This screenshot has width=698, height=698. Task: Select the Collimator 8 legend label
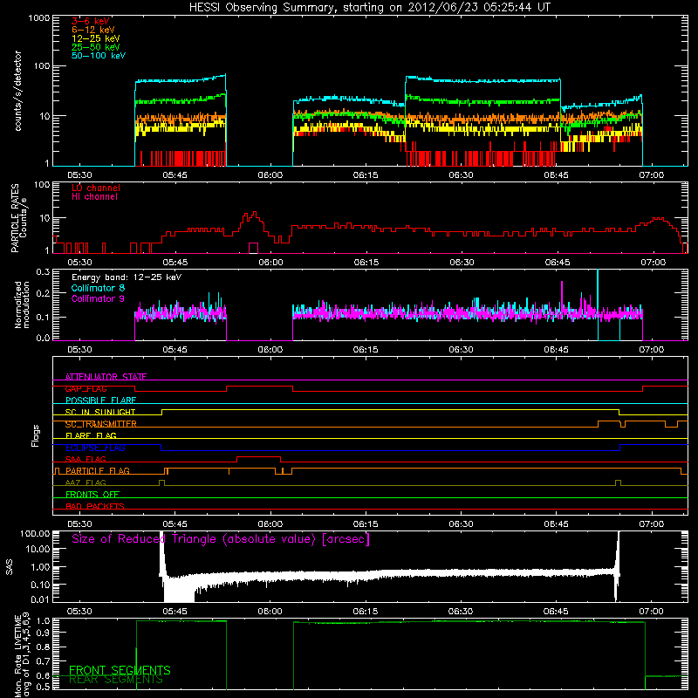[98, 288]
